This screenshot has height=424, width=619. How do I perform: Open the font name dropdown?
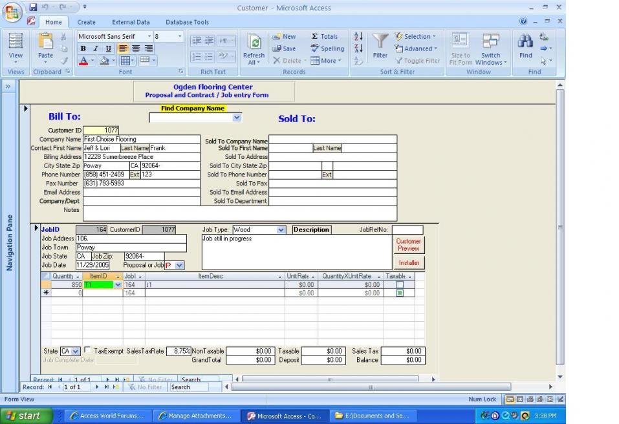[x=149, y=36]
